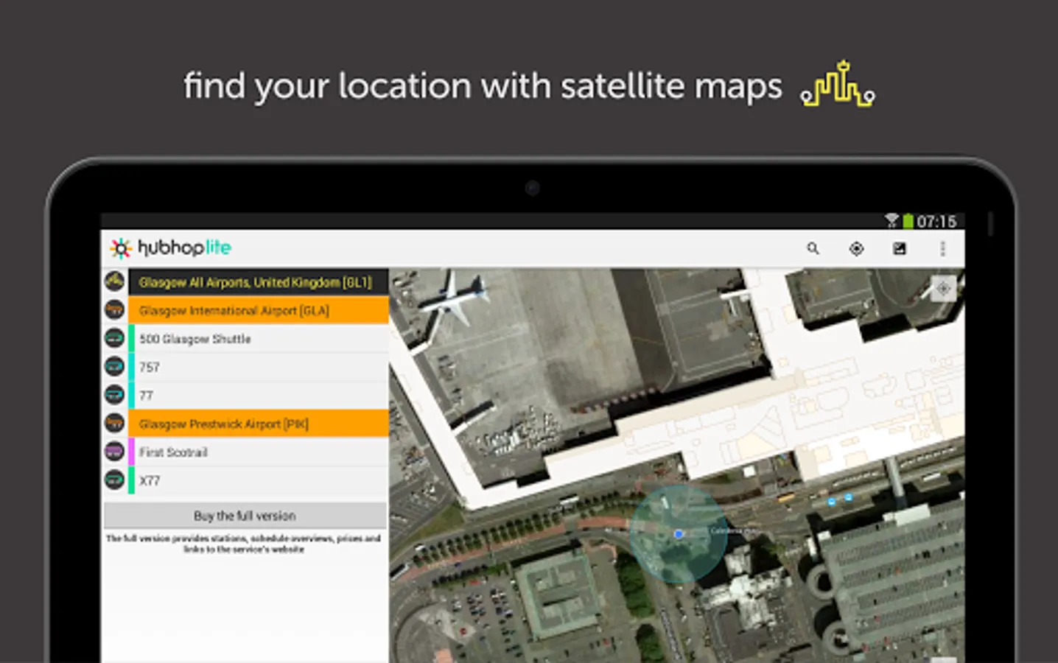Choose the X77 bus service
Screen dimensions: 1058x663
click(259, 480)
